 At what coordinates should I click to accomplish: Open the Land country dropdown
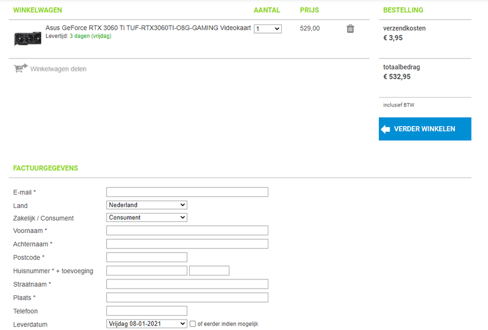coord(146,205)
